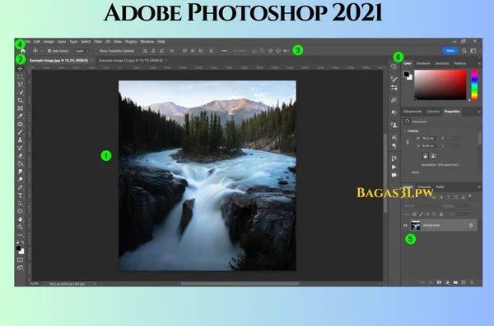The height and width of the screenshot is (326, 494).
Task: Select the Move tool in the toolbar
Action: pyautogui.click(x=20, y=68)
